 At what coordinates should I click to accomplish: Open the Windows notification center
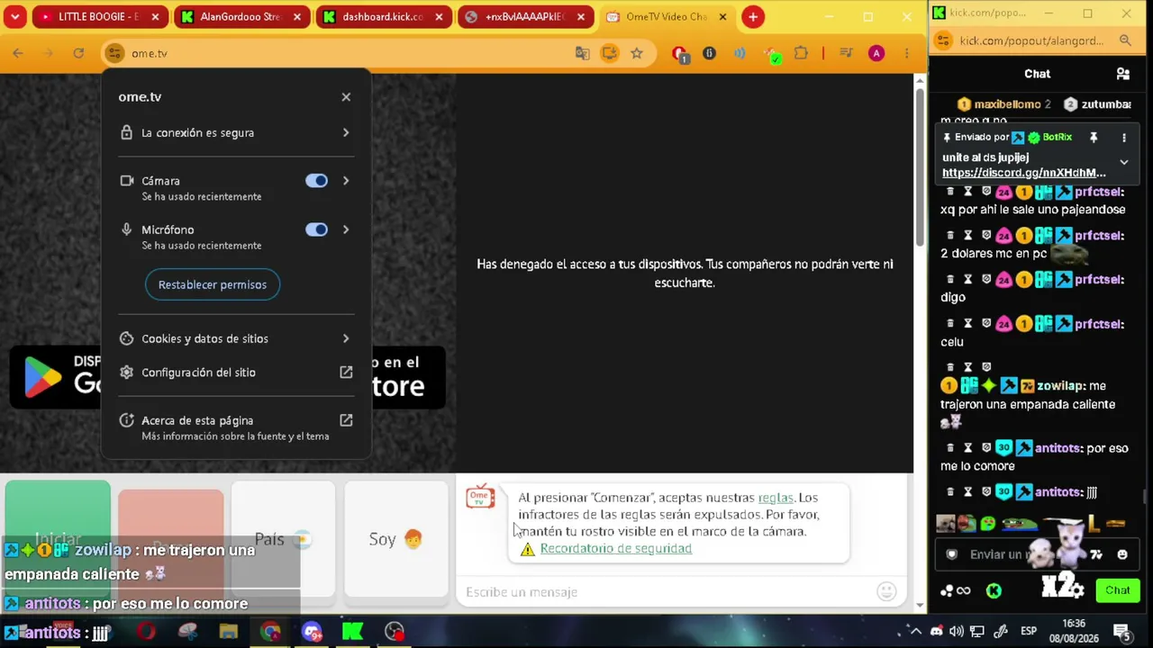tap(1122, 631)
